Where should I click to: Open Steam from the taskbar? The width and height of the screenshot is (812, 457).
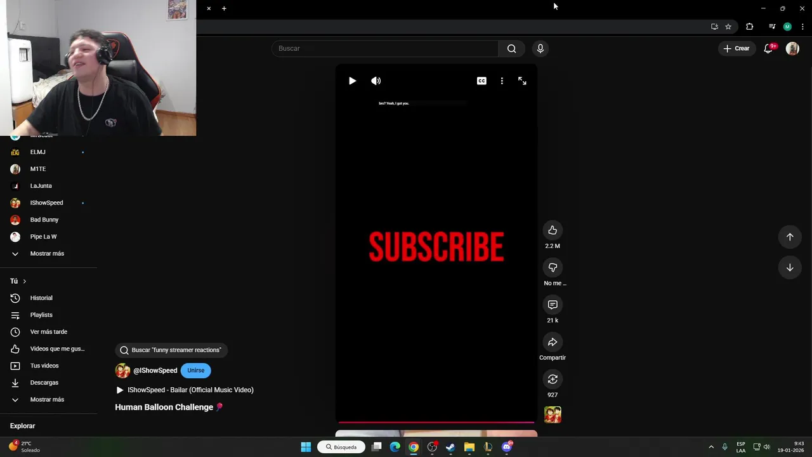pyautogui.click(x=450, y=447)
